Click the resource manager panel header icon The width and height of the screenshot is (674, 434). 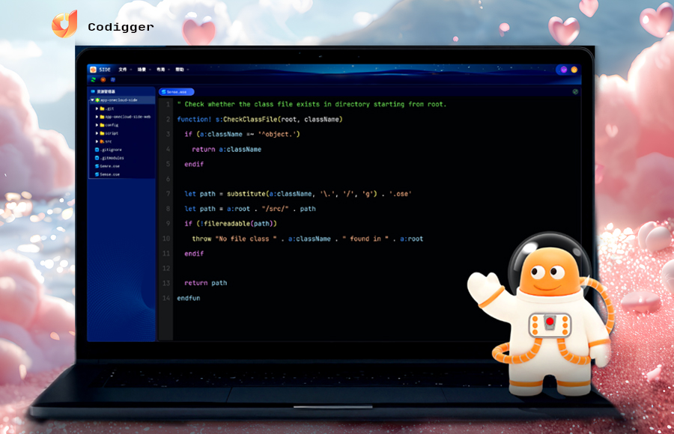coord(93,91)
